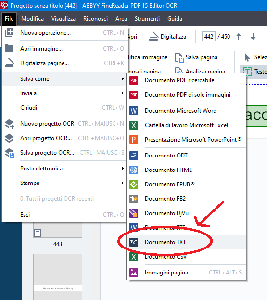
Task: Click the Nuovo progetto OCR layers icon
Action: [9, 124]
